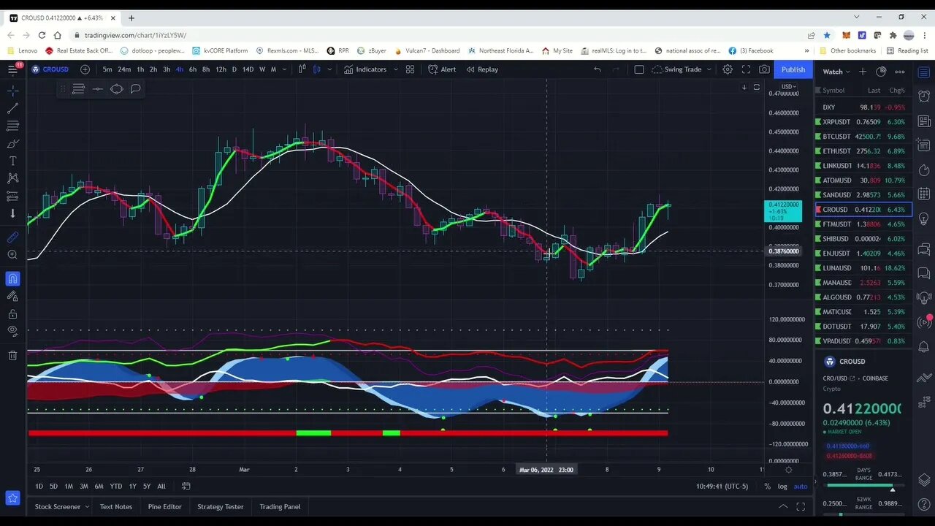
Task: Set date range to YTD
Action: pyautogui.click(x=115, y=487)
